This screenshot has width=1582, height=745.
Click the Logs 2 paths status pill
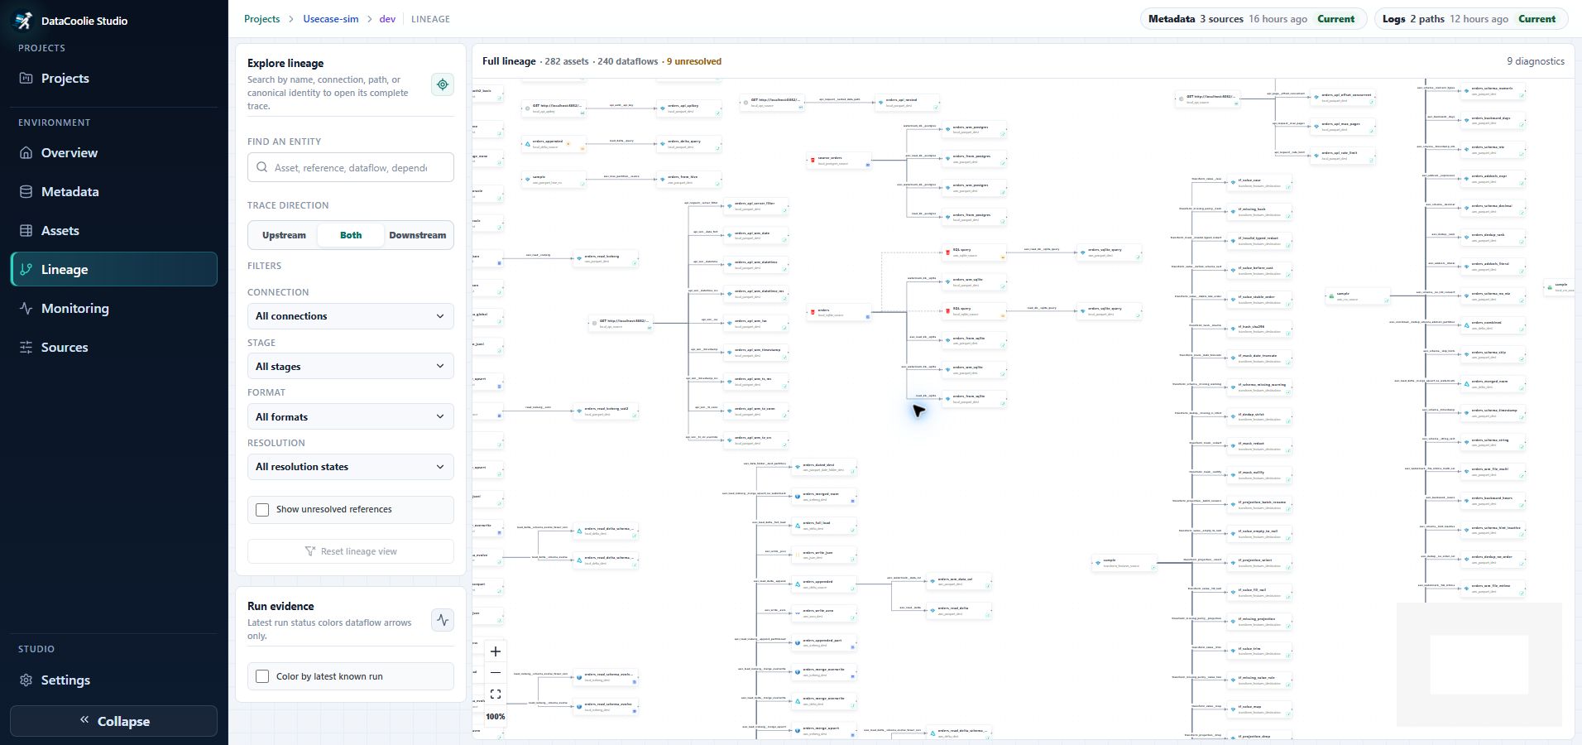click(x=1471, y=19)
